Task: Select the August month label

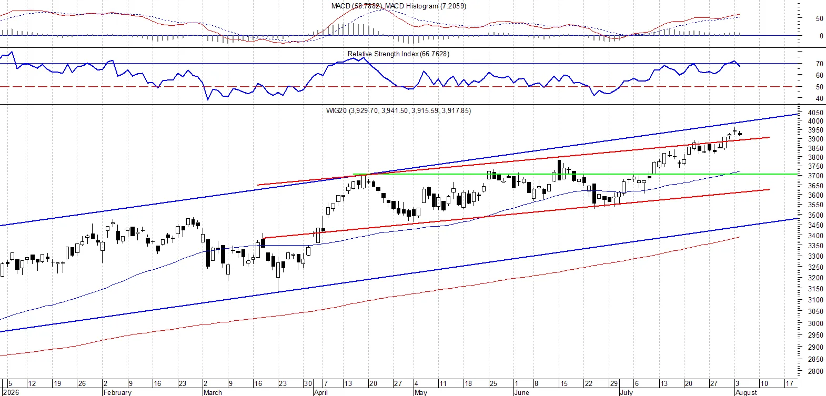Action: click(746, 392)
